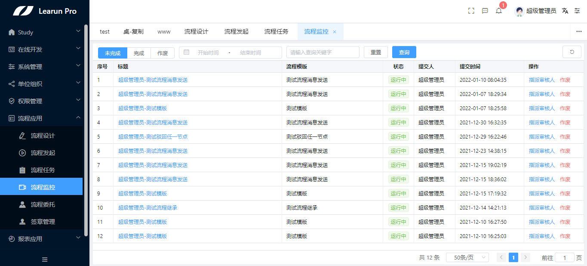Click the 流程设计 pencil icon

(22, 136)
